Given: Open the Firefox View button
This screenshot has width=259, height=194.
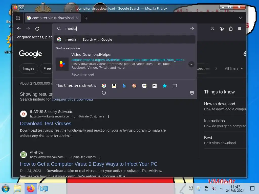Looking at the screenshot, I should pyautogui.click(x=18, y=18).
